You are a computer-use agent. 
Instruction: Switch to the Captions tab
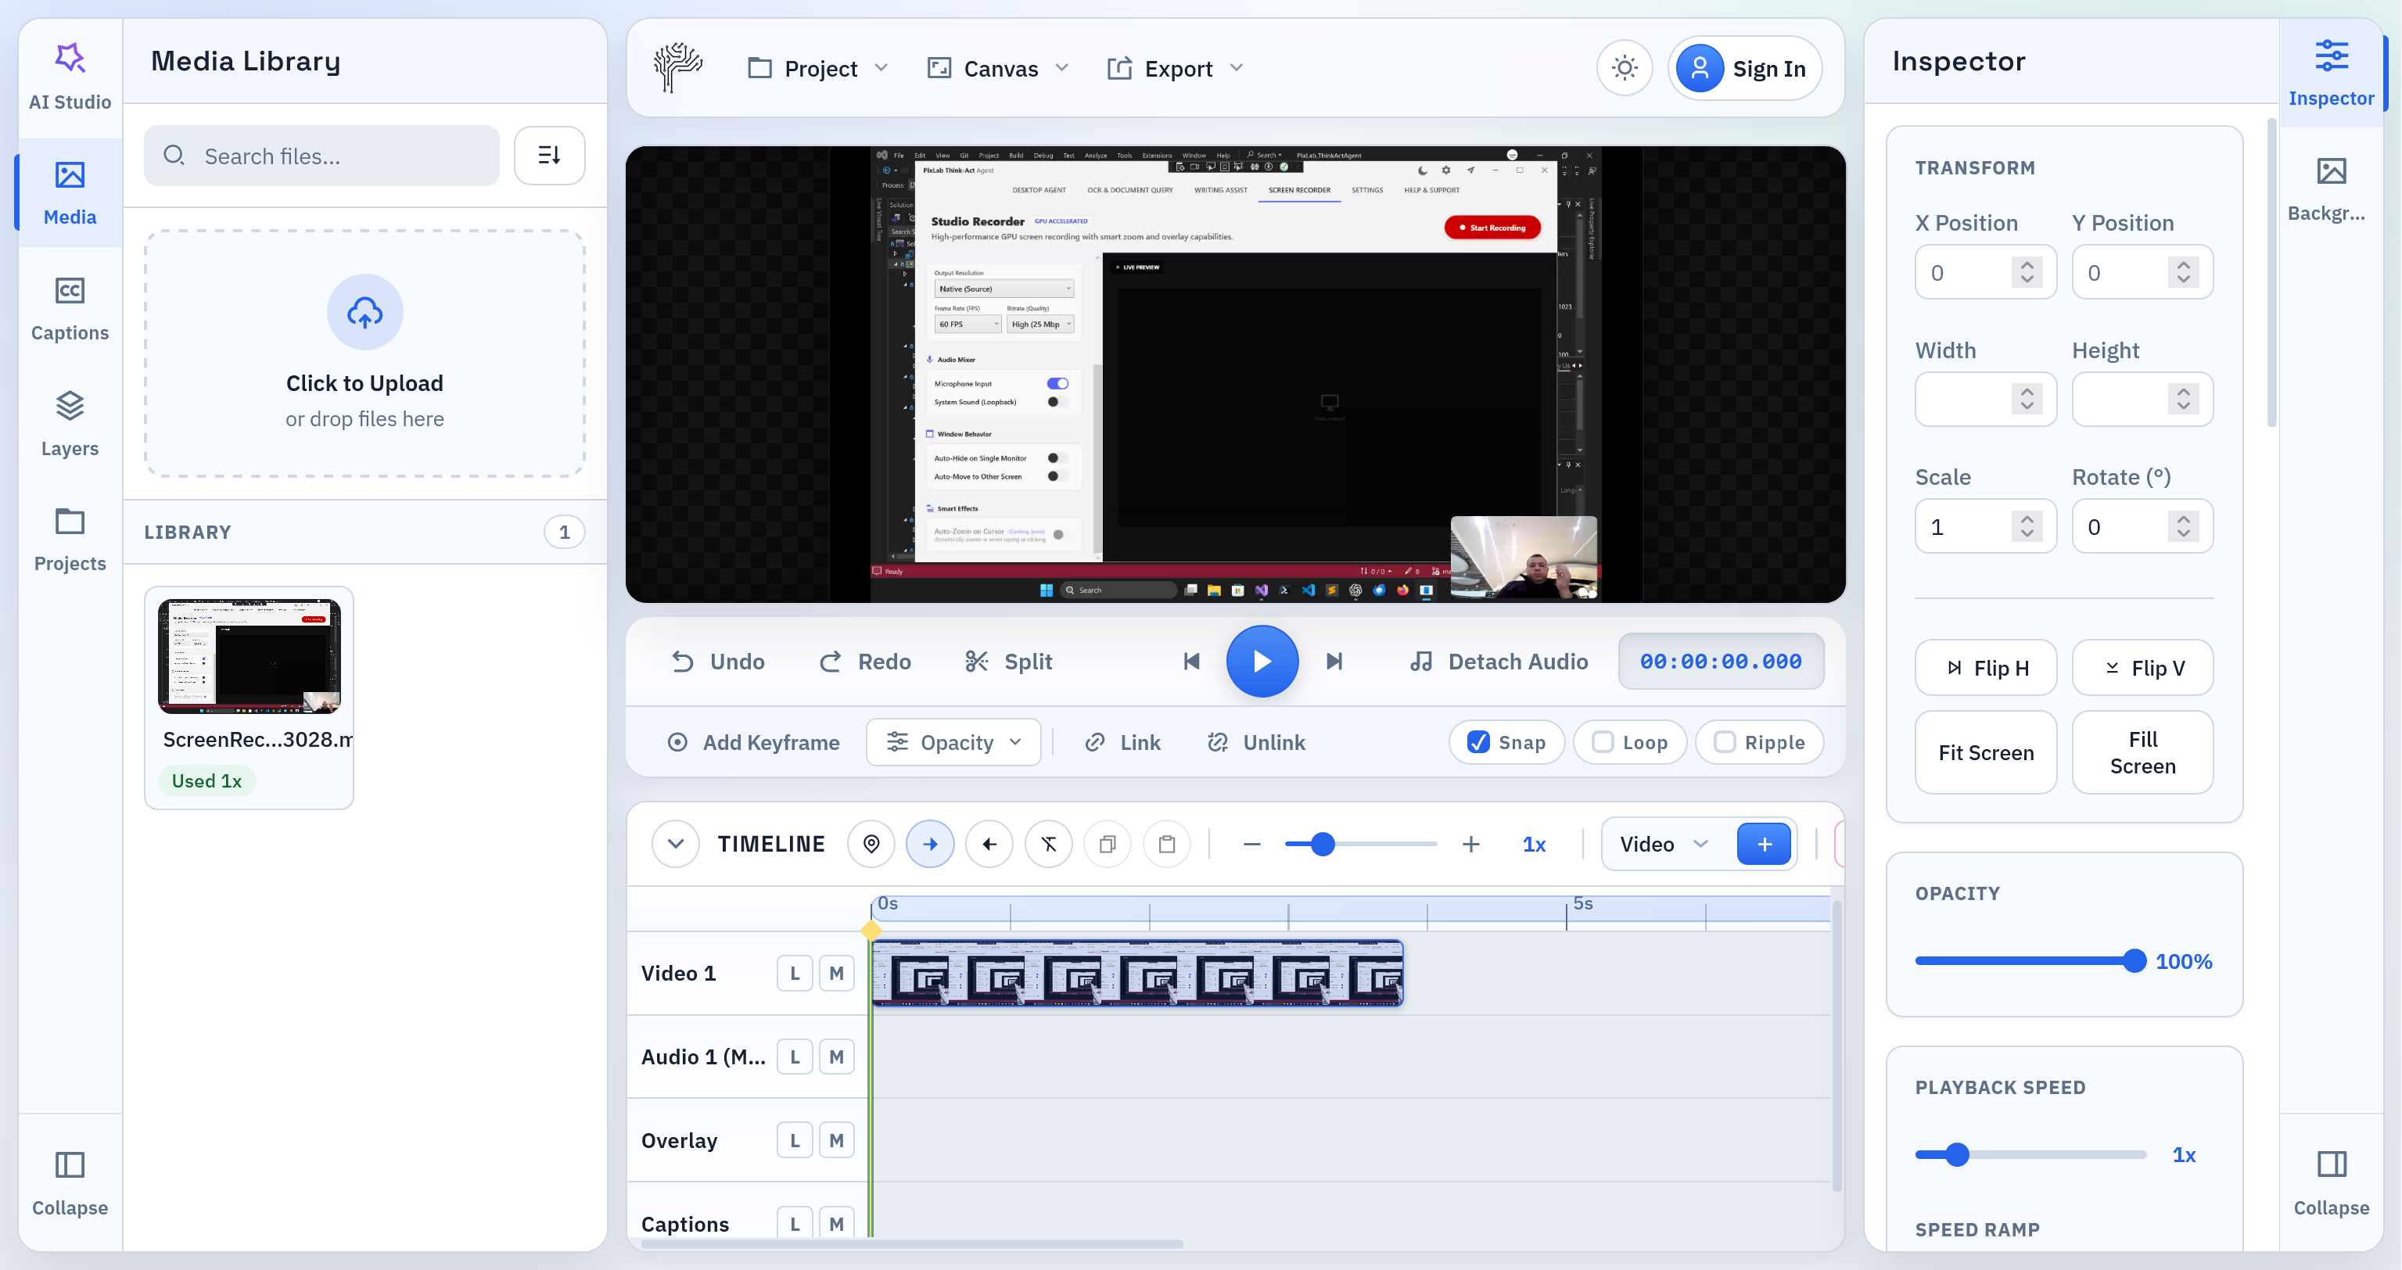pos(70,309)
